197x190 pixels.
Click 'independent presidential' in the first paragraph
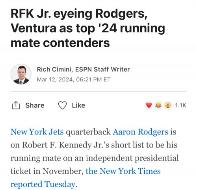pyautogui.click(x=132, y=158)
